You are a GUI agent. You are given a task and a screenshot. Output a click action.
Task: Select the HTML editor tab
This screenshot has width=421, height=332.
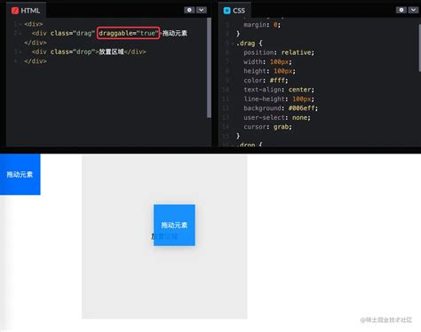tap(26, 11)
